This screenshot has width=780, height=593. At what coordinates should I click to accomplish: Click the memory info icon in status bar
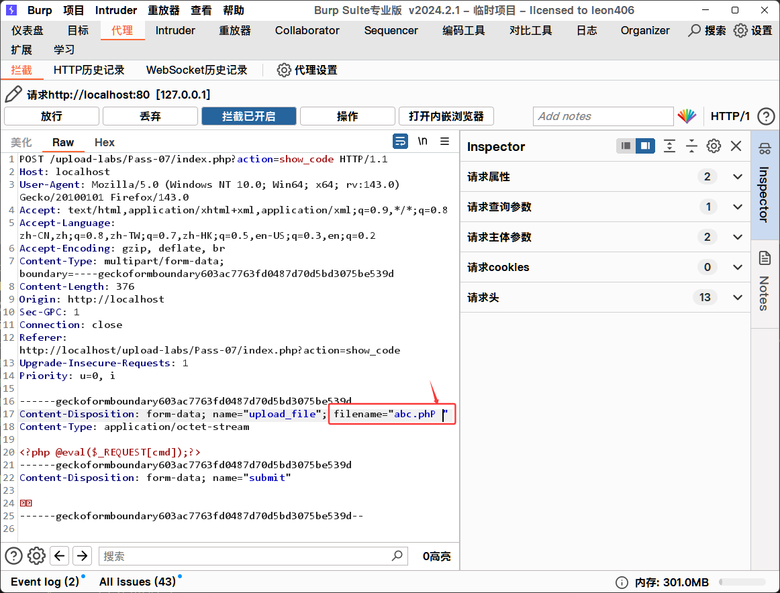point(622,582)
